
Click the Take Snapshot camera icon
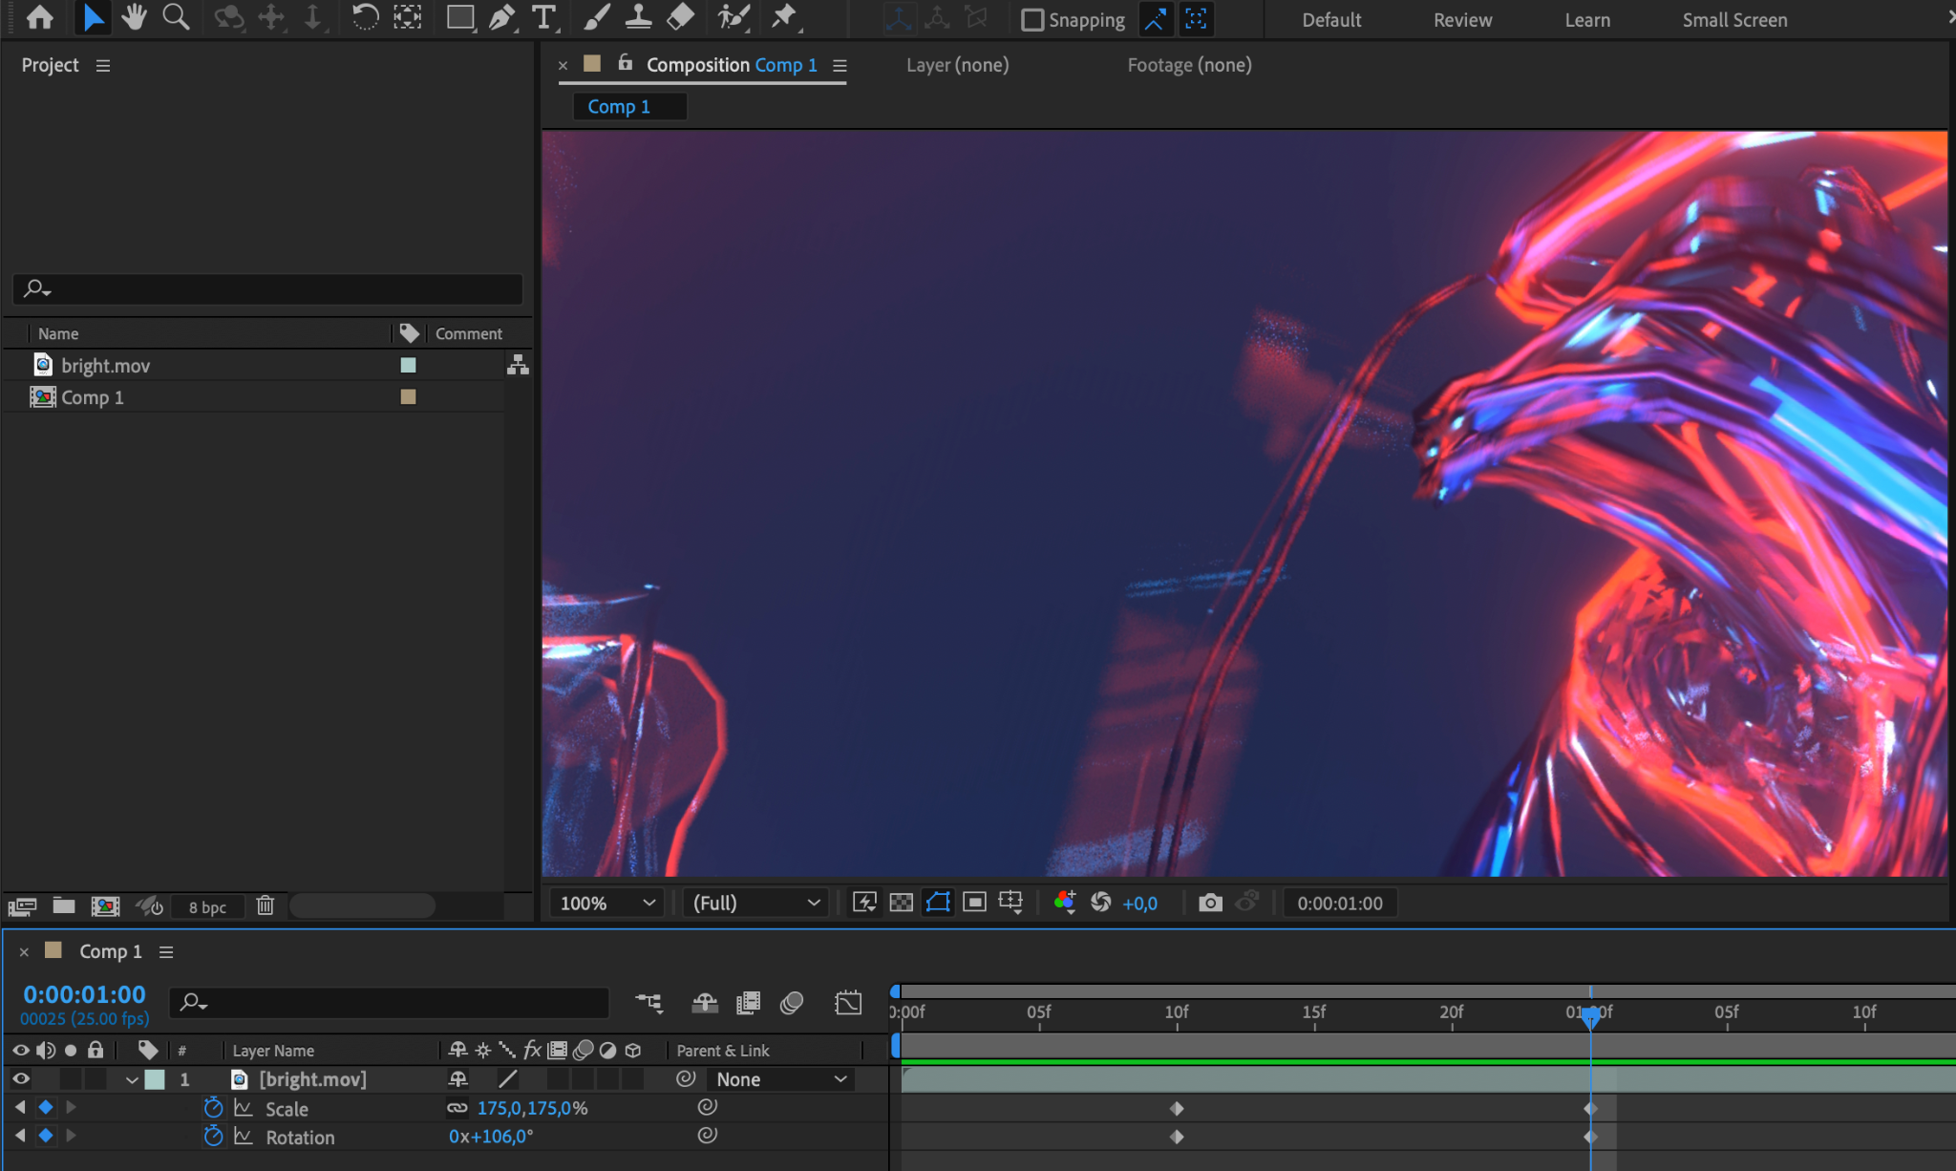[1210, 903]
